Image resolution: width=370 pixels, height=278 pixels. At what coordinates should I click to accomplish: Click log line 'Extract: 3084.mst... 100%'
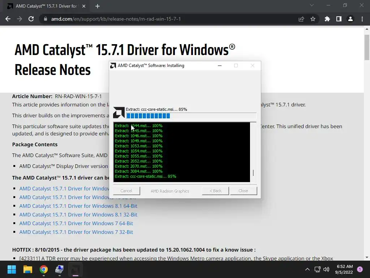138,171
